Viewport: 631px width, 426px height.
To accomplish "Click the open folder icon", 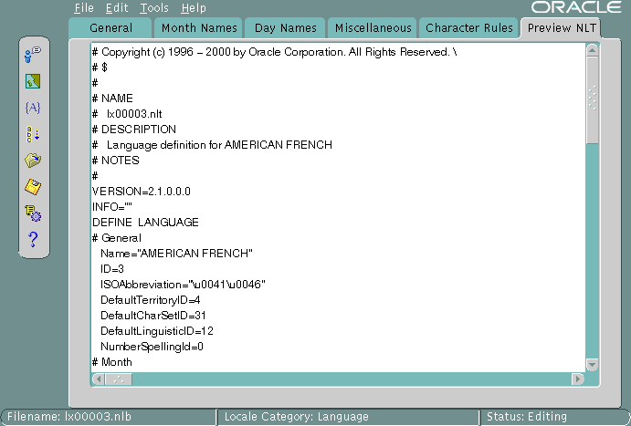I will coord(34,161).
